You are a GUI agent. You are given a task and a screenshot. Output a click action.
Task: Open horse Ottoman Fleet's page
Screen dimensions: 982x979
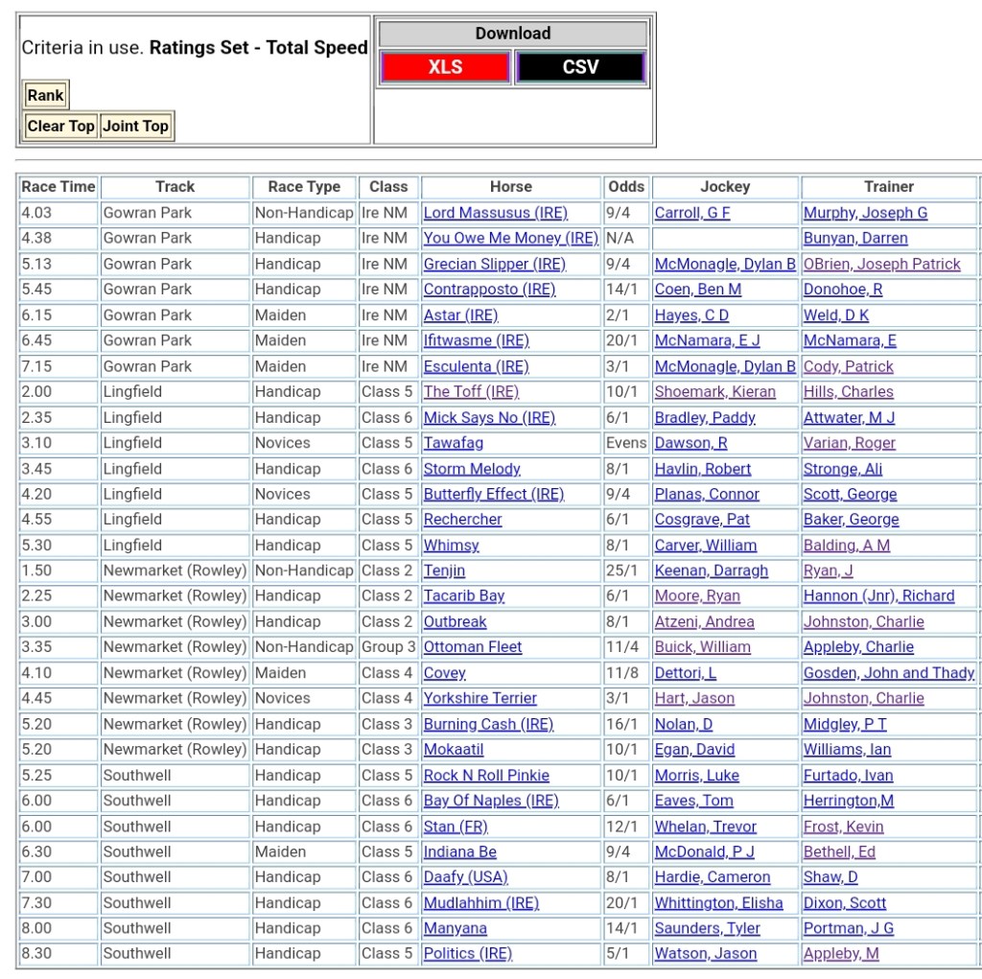pos(473,647)
